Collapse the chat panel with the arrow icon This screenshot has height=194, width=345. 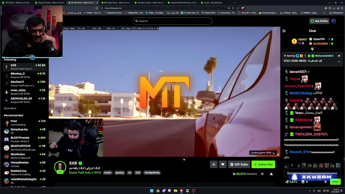pyautogui.click(x=284, y=31)
